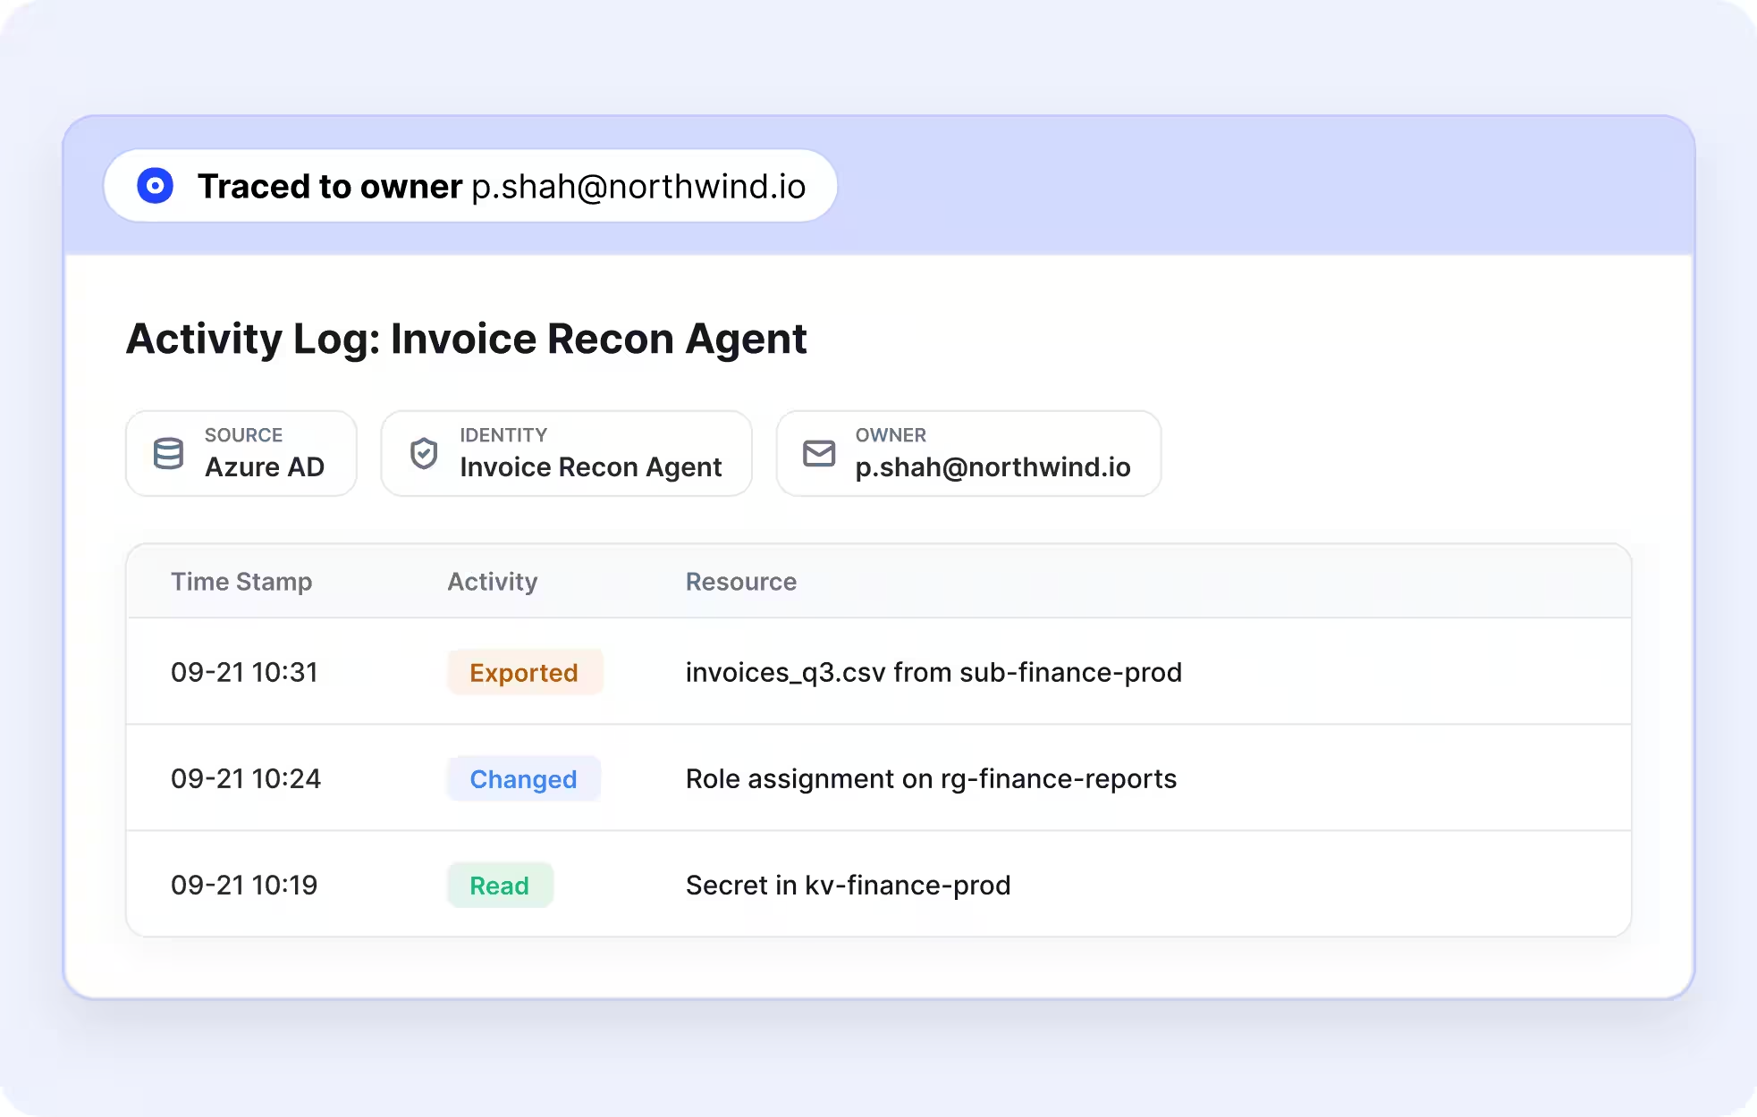This screenshot has width=1757, height=1117.
Task: Click the Invoice Recon Agent identity value
Action: 590,467
